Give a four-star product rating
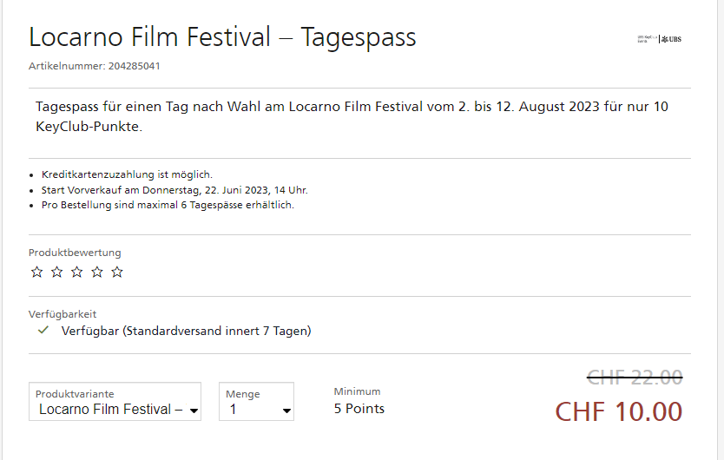The image size is (724, 460). [x=97, y=272]
